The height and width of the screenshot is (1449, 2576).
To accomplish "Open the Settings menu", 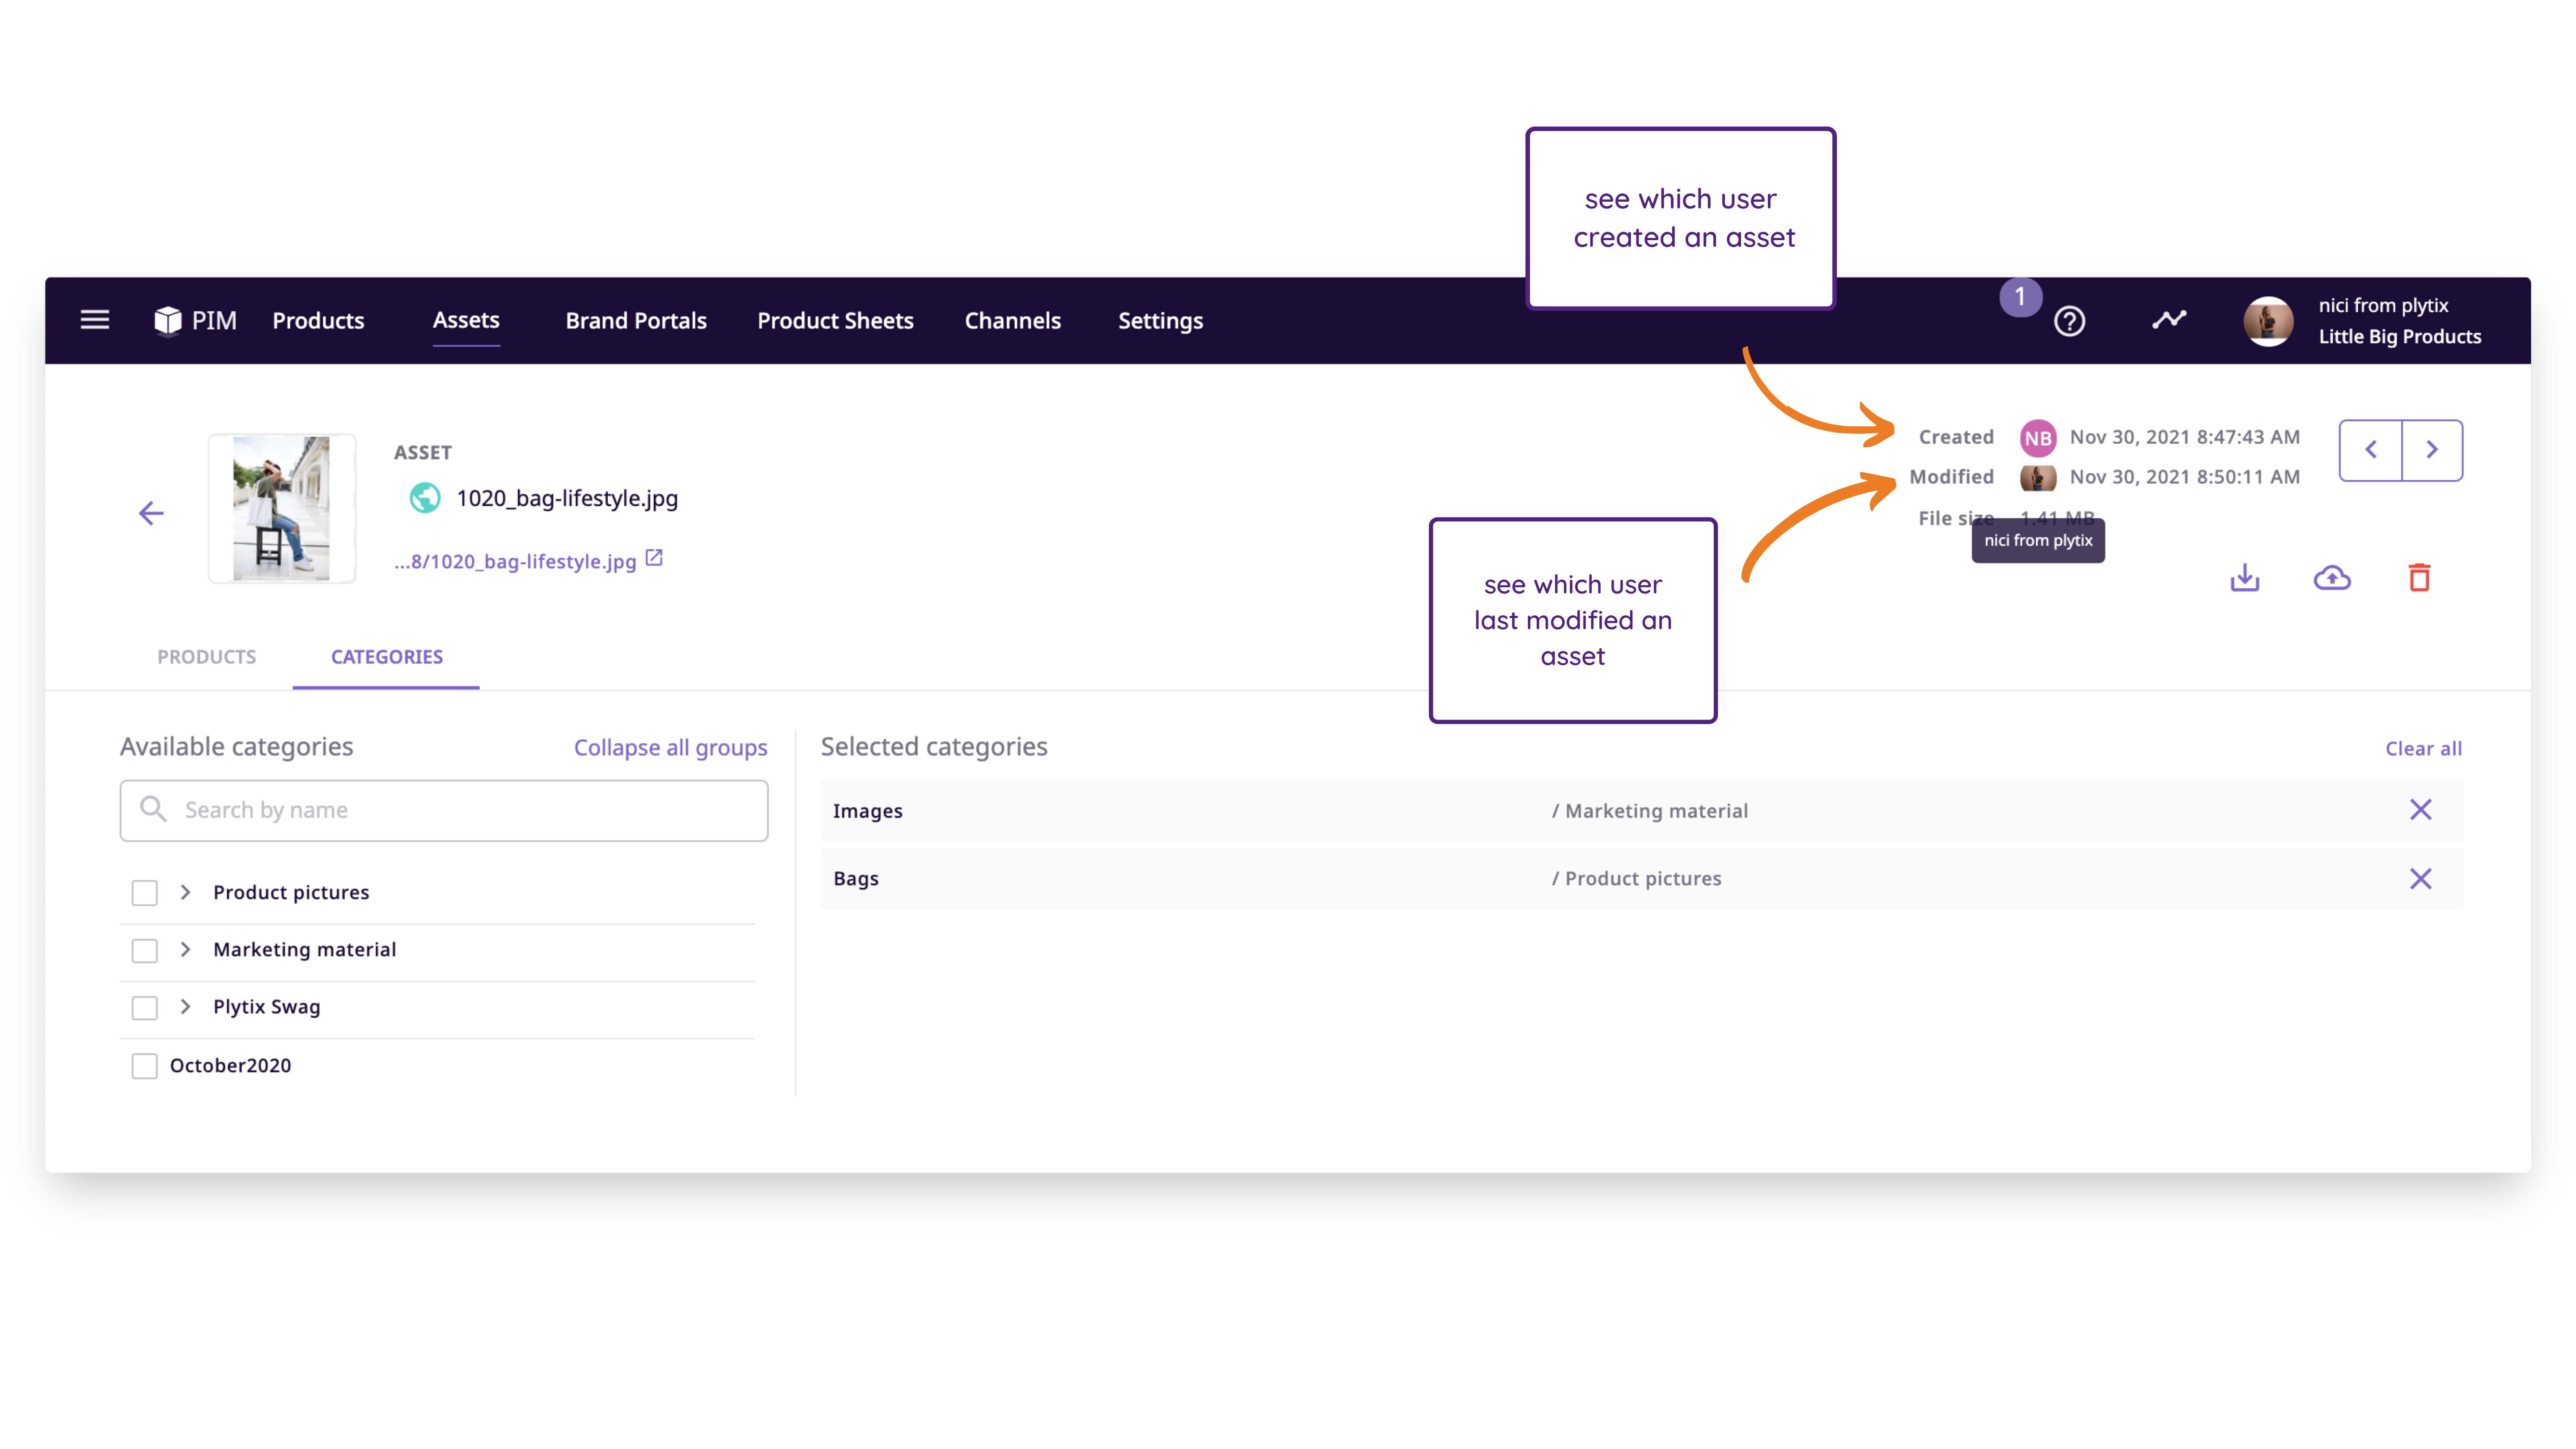I will pos(1160,321).
